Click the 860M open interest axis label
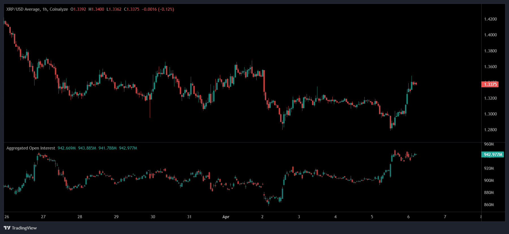The width and height of the screenshot is (509, 234). pyautogui.click(x=489, y=205)
